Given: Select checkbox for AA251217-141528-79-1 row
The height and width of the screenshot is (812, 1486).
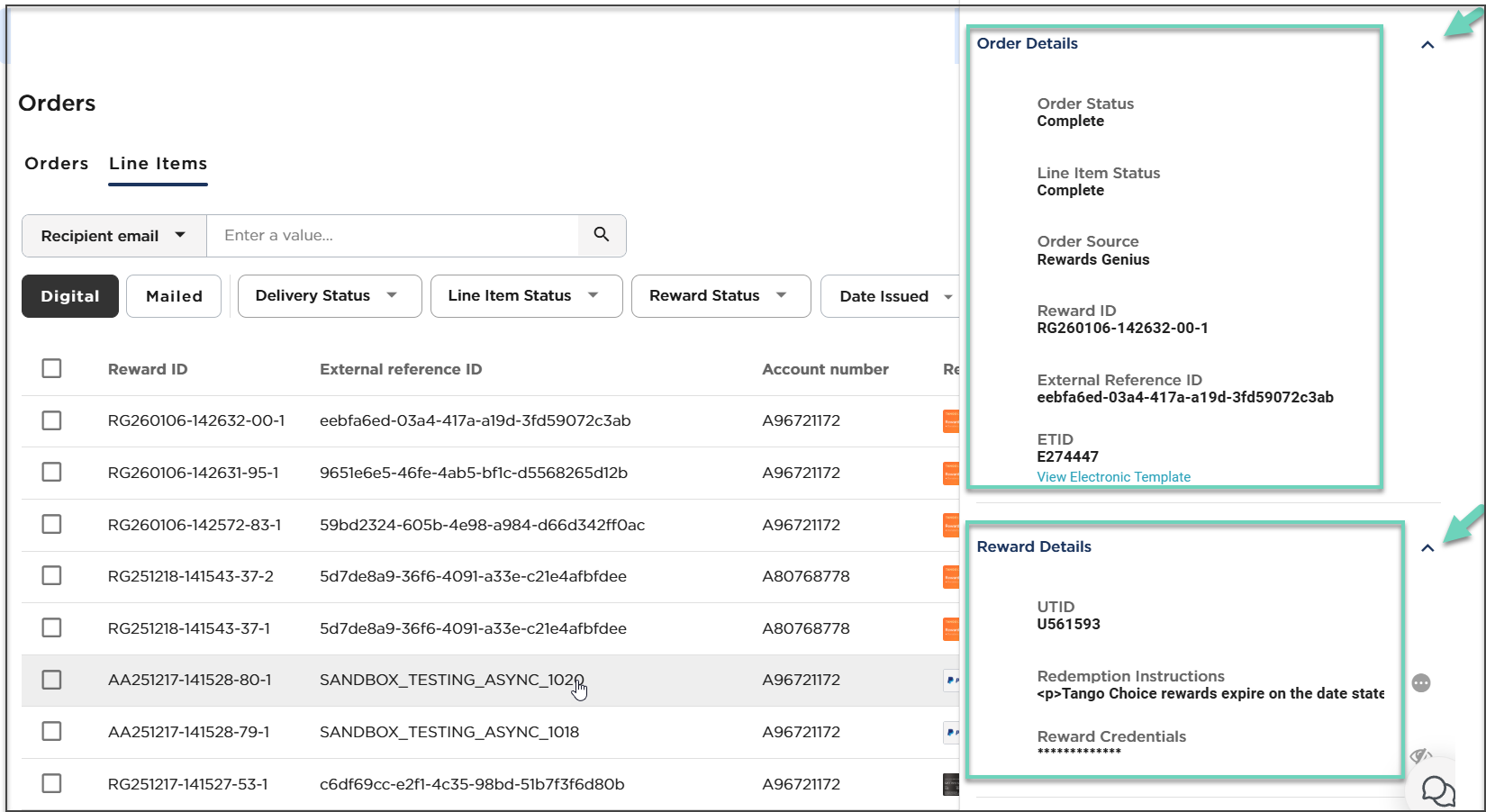Looking at the screenshot, I should (52, 732).
